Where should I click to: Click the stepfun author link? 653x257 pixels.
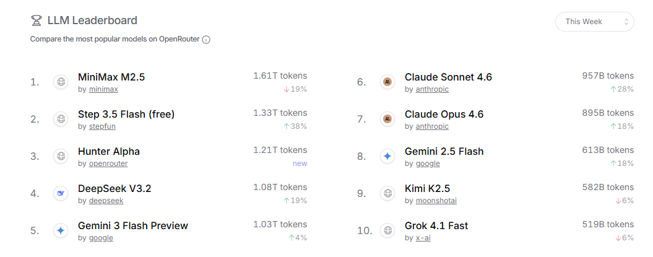(102, 126)
